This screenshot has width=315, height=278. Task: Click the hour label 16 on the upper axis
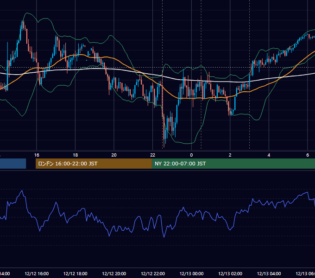37,155
